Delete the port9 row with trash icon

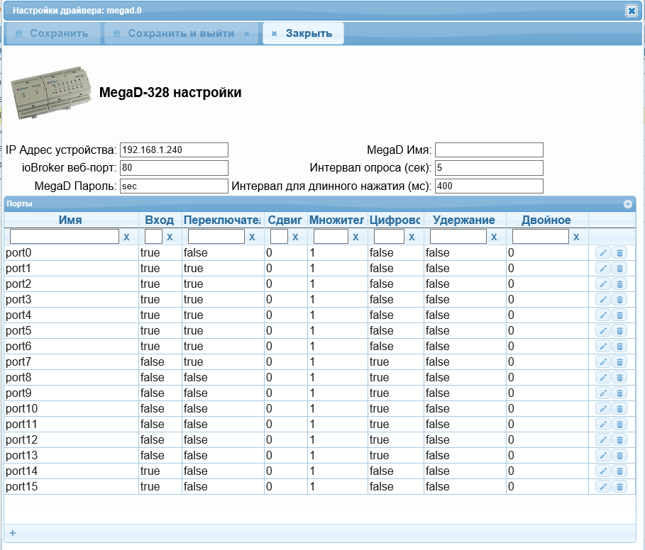(x=619, y=393)
